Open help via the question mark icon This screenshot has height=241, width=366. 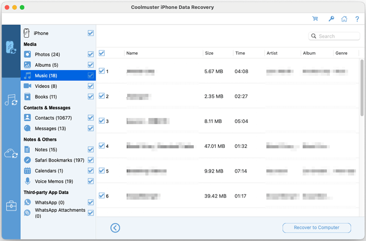click(357, 19)
